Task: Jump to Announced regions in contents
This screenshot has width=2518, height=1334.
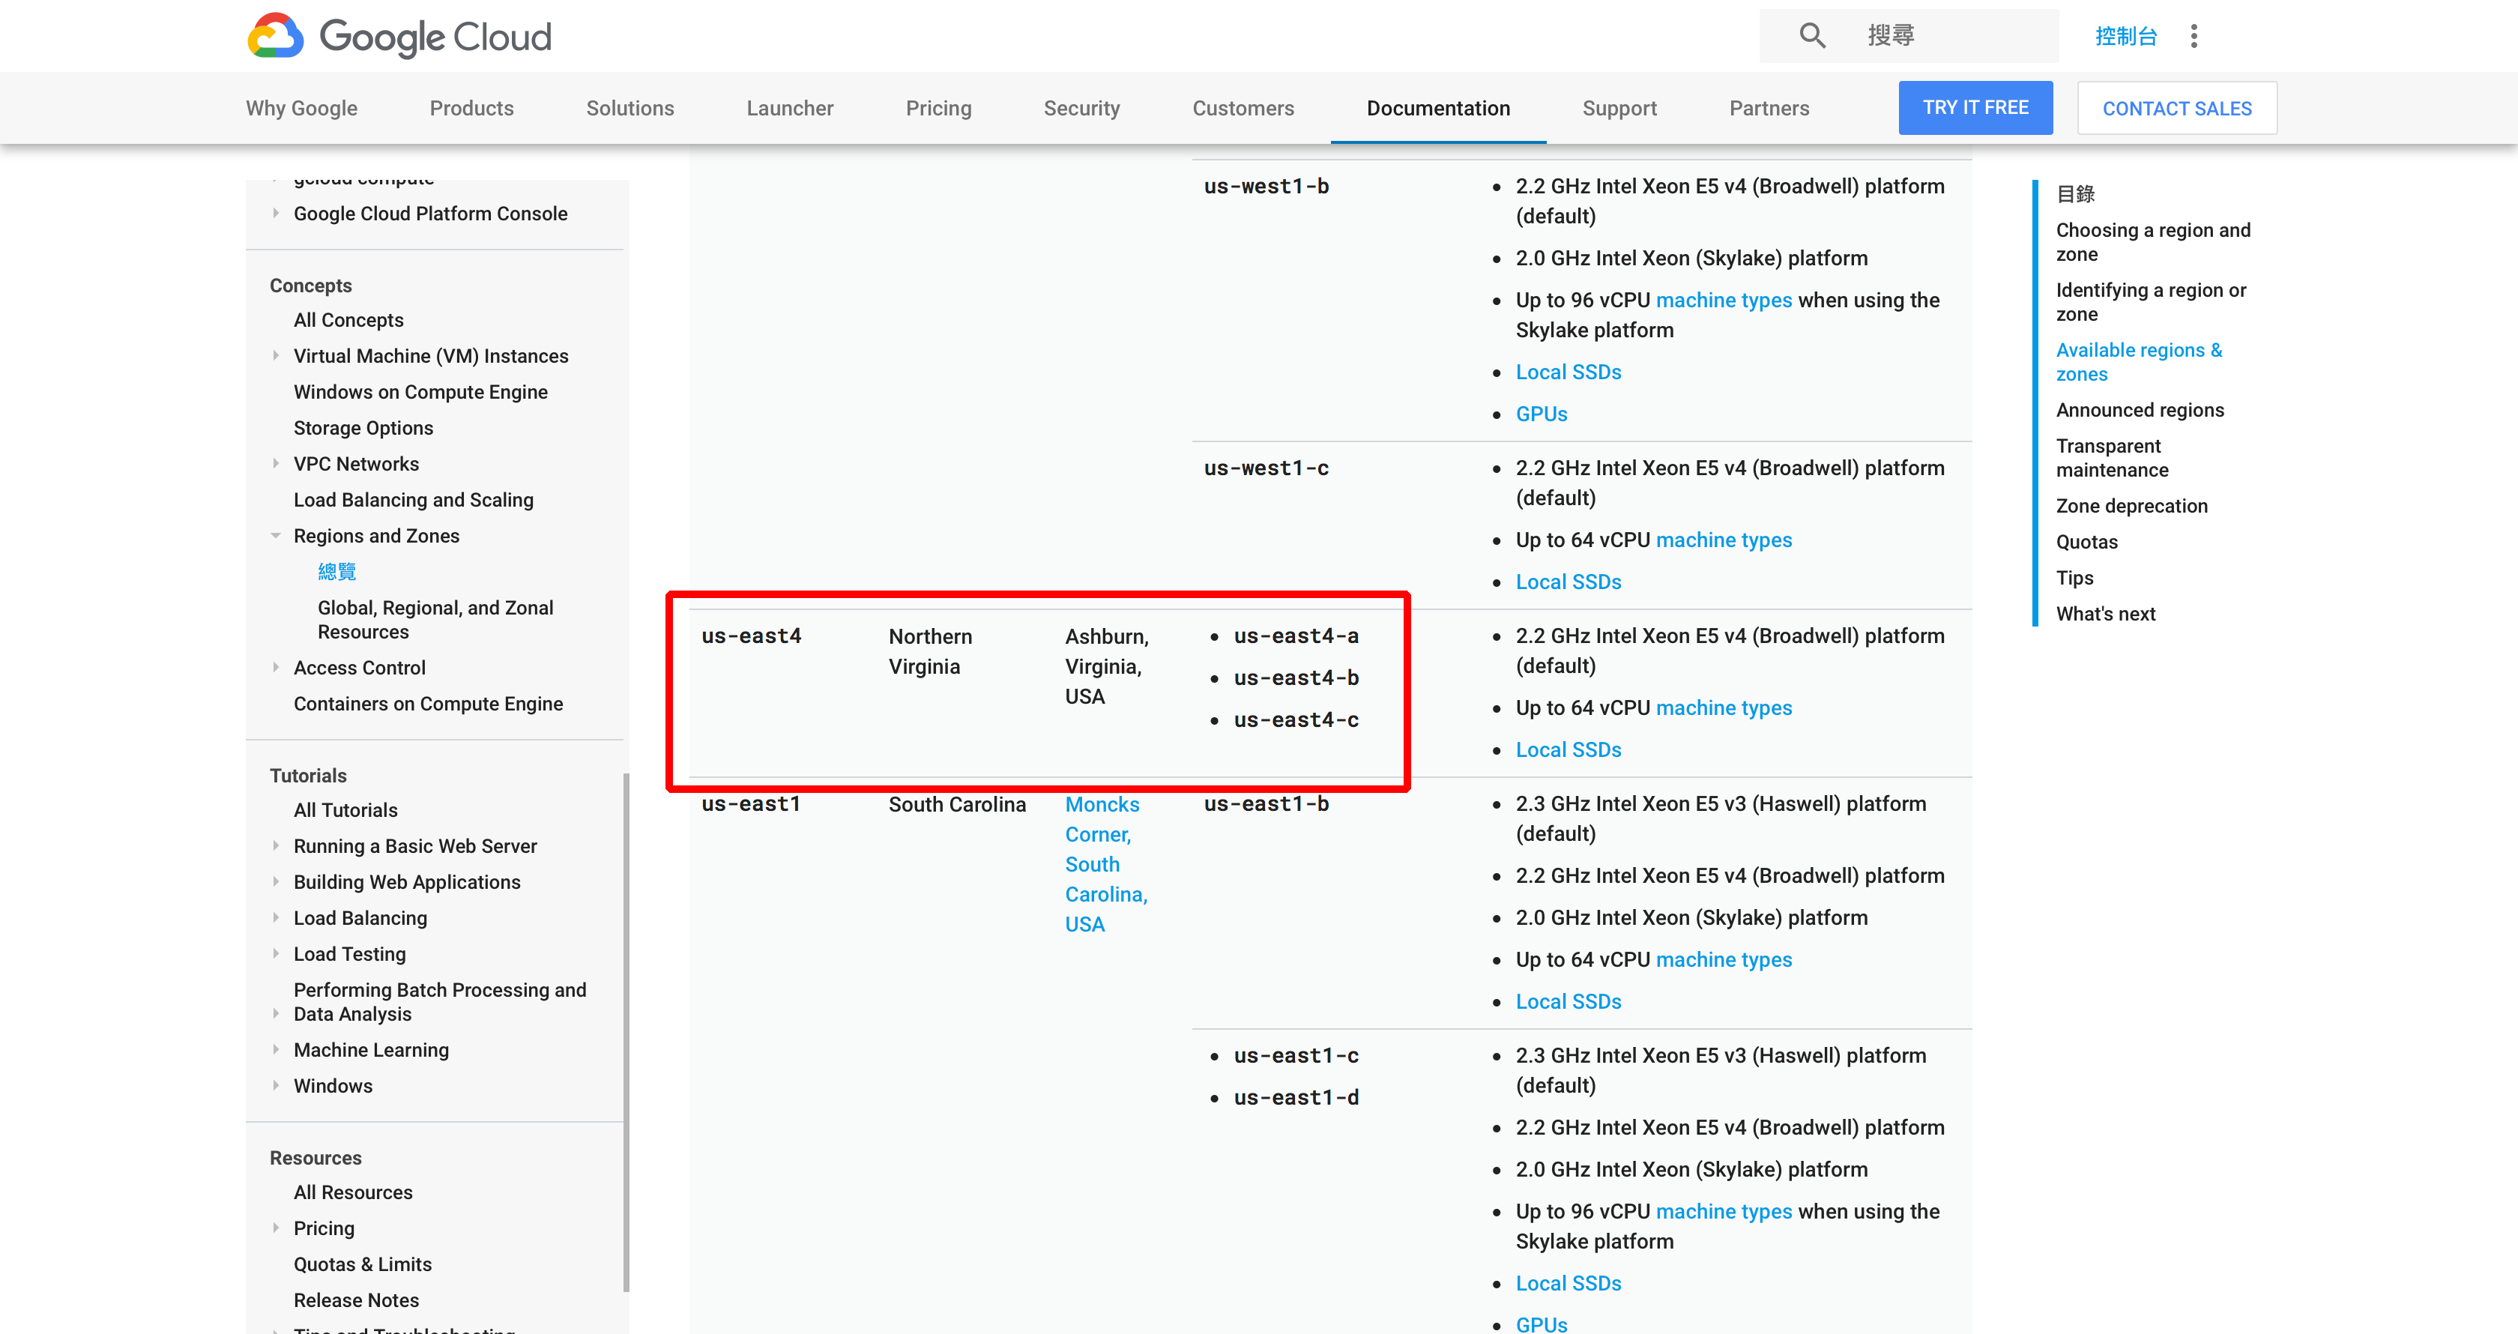Action: (2139, 411)
